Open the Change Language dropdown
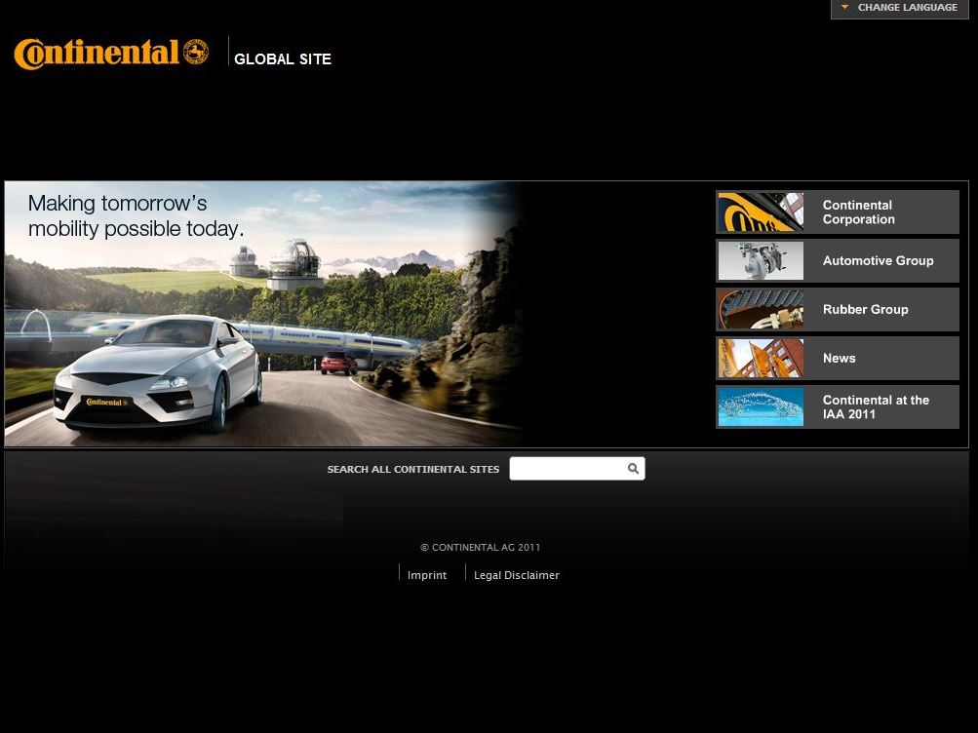 [x=899, y=8]
